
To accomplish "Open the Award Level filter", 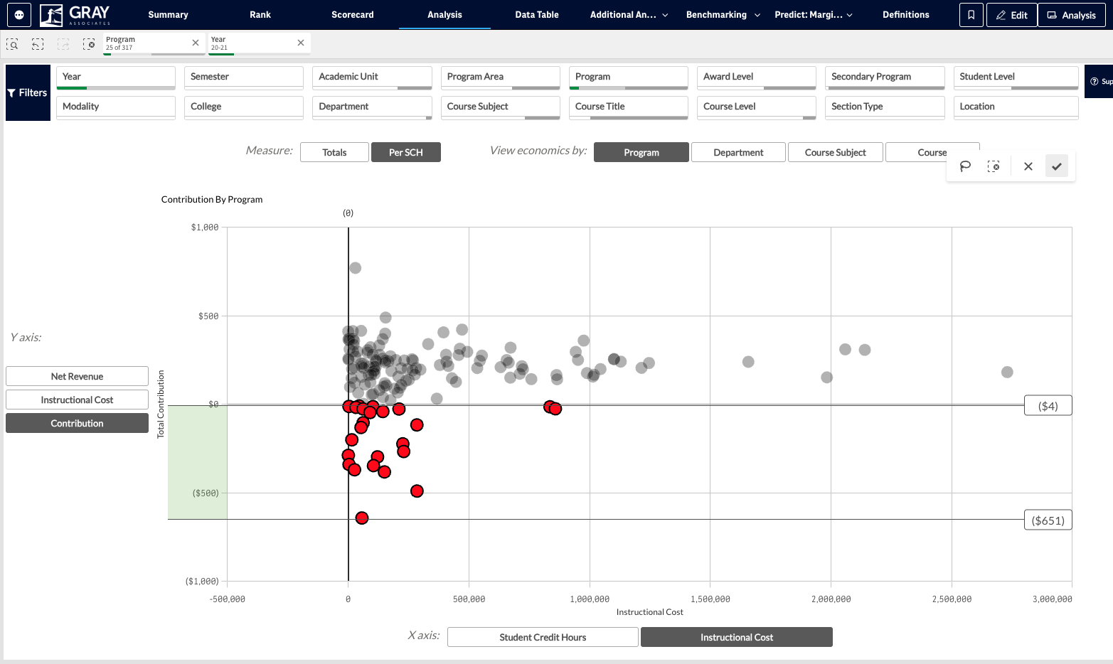I will [x=757, y=77].
